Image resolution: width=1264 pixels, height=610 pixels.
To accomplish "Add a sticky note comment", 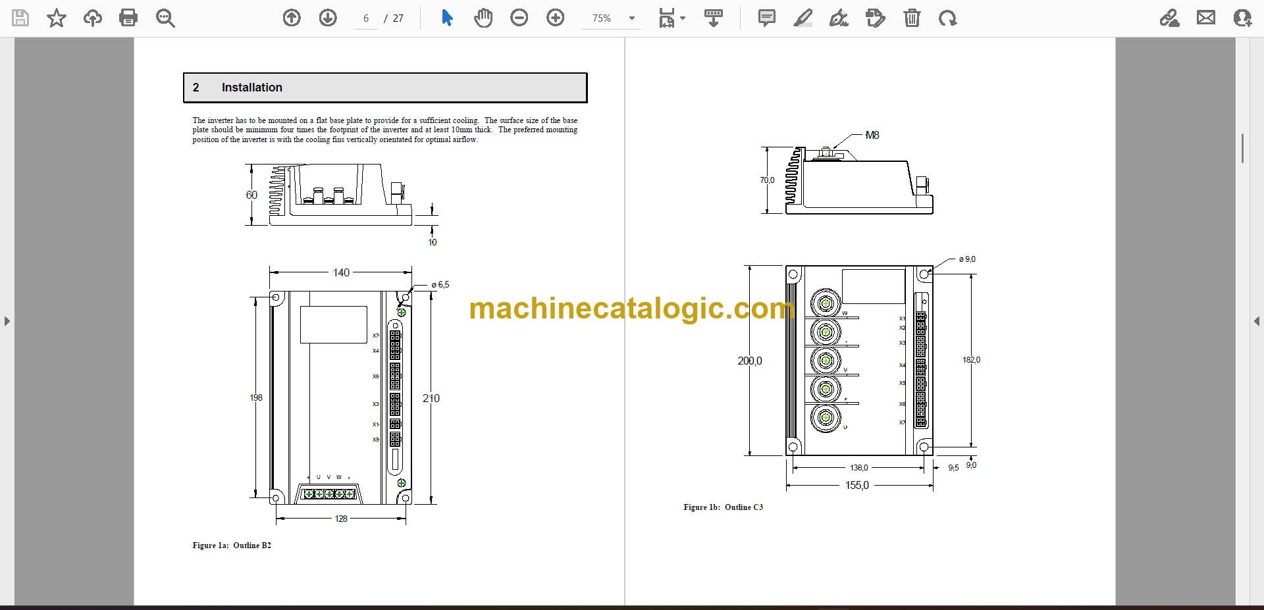I will [x=767, y=18].
